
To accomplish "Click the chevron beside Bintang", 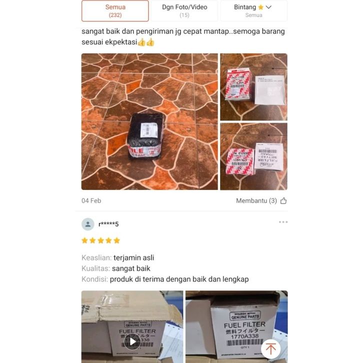I will tap(268, 7).
